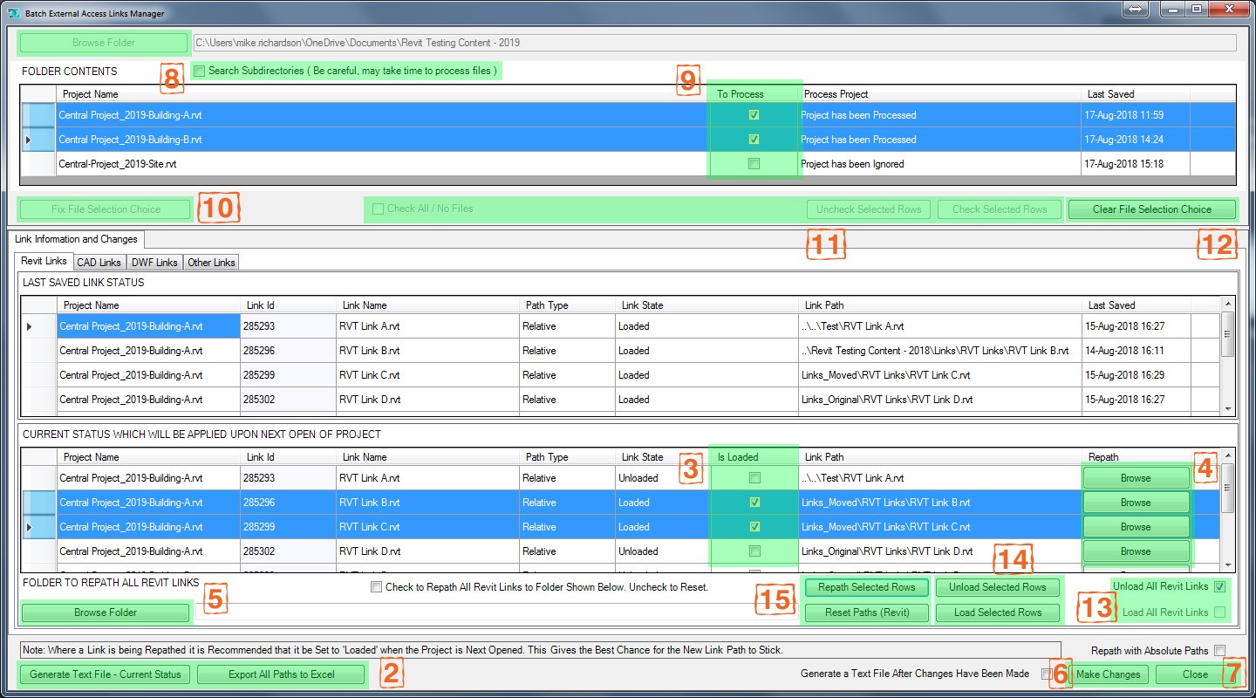Click Generate Text File - Current Status

tap(105, 674)
